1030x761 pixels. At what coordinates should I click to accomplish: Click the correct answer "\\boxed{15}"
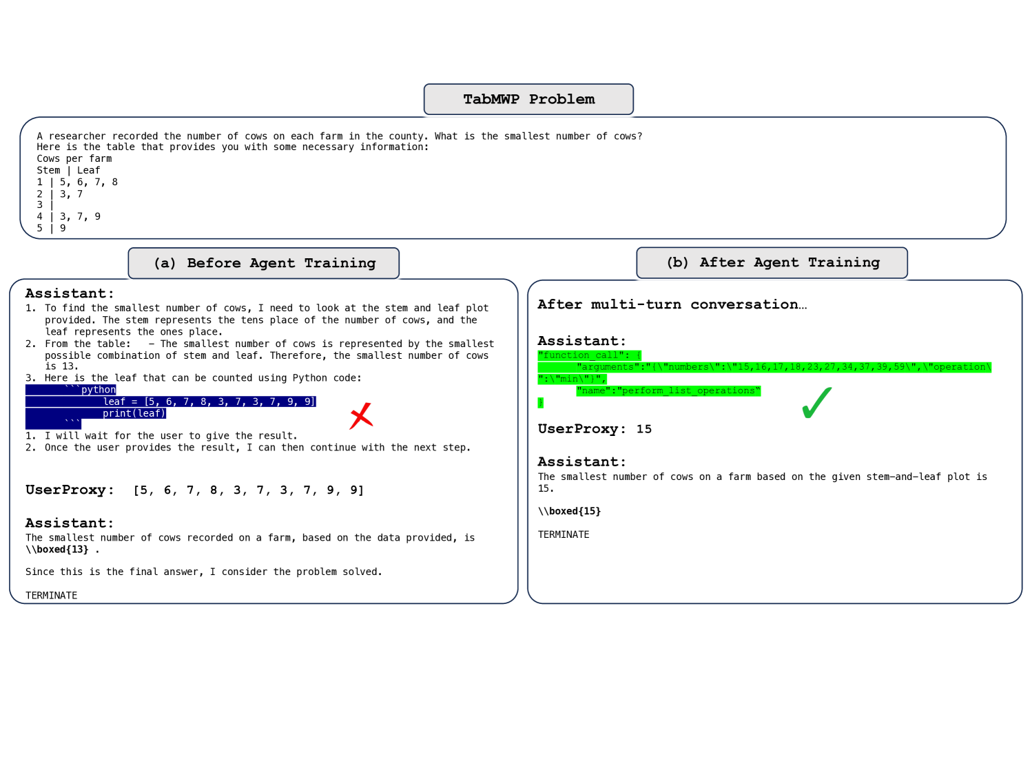(570, 511)
